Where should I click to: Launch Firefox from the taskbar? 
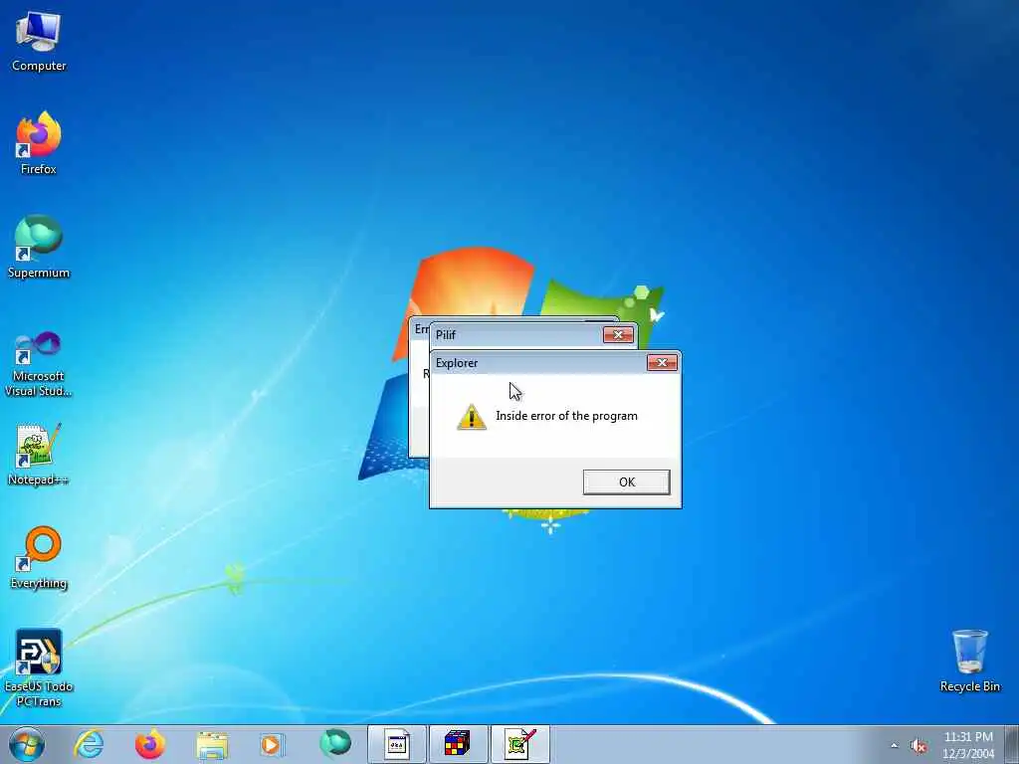tap(150, 744)
